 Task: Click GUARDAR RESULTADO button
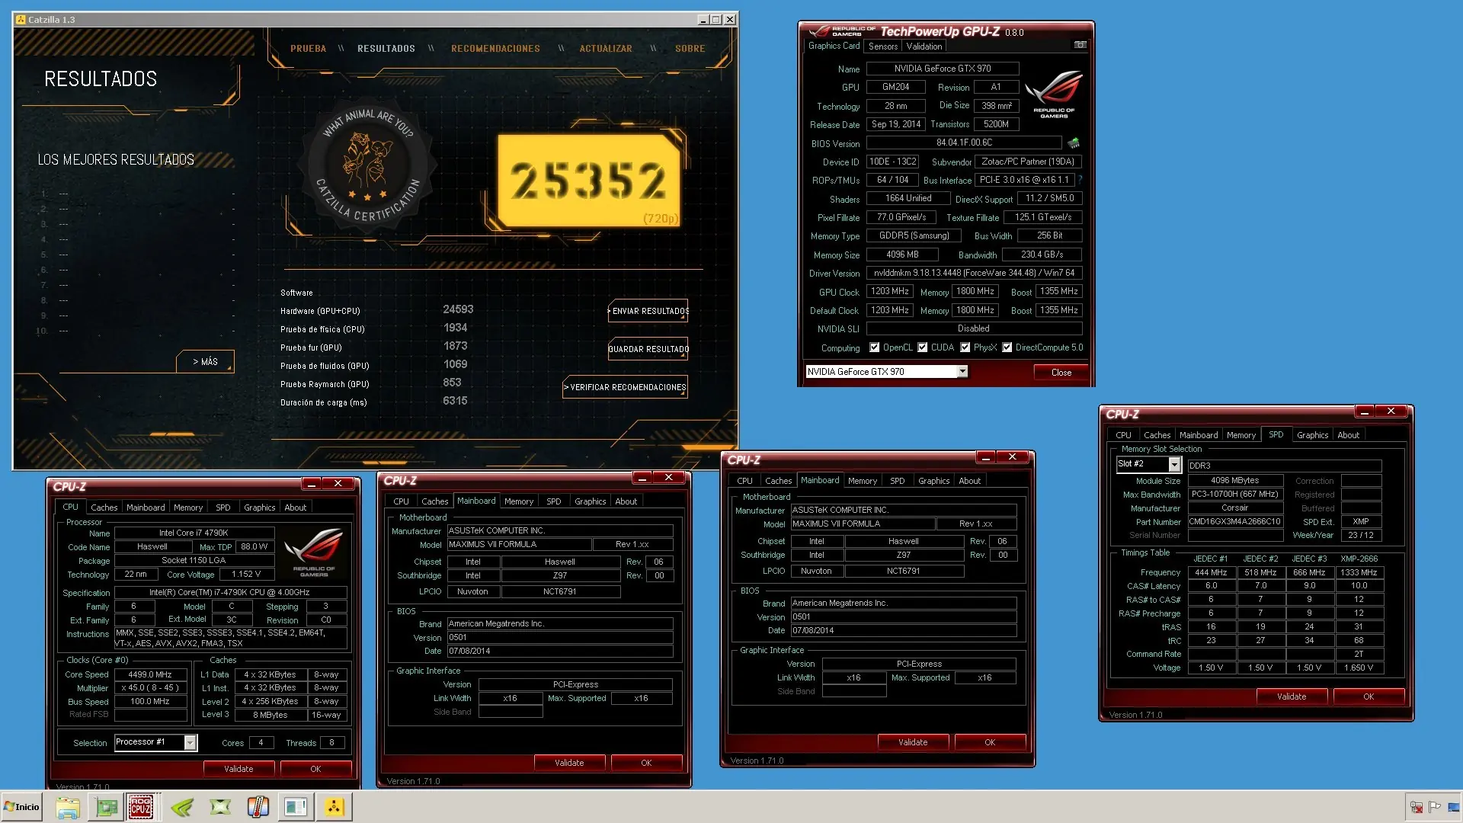[648, 349]
